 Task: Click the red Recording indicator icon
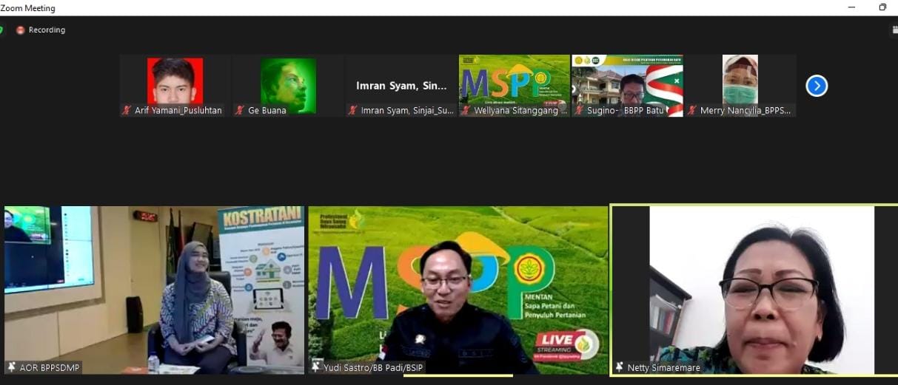click(21, 30)
